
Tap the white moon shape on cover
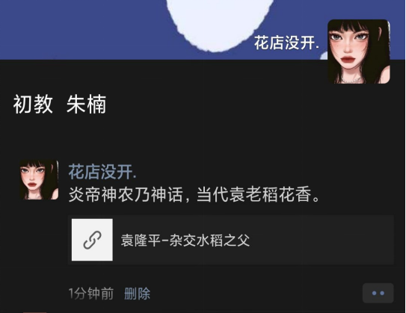coord(220,23)
